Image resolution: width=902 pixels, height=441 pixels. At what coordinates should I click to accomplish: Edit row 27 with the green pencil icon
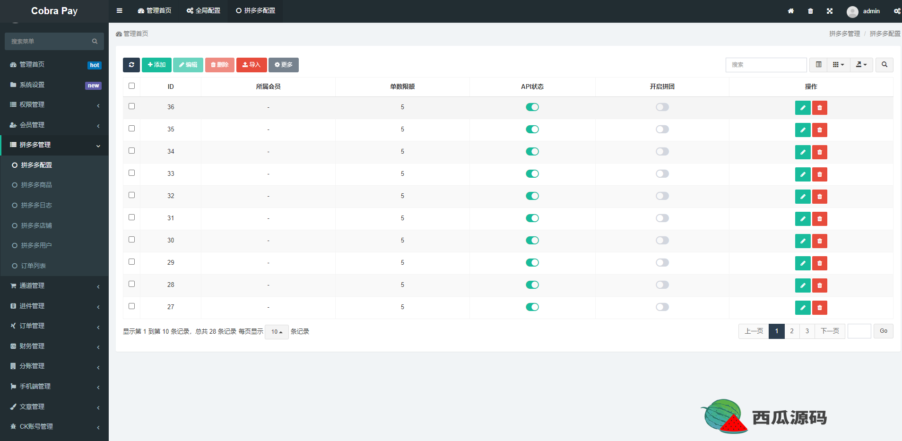[803, 308]
